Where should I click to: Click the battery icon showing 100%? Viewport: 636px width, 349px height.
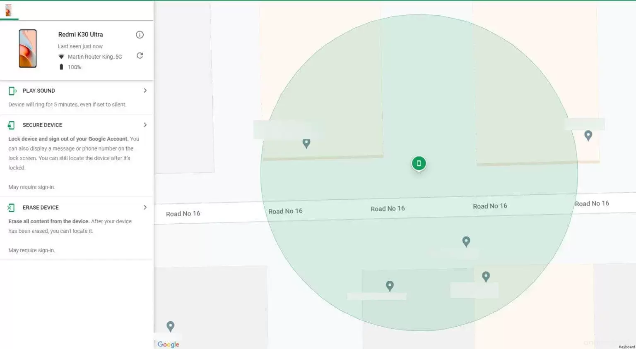61,67
